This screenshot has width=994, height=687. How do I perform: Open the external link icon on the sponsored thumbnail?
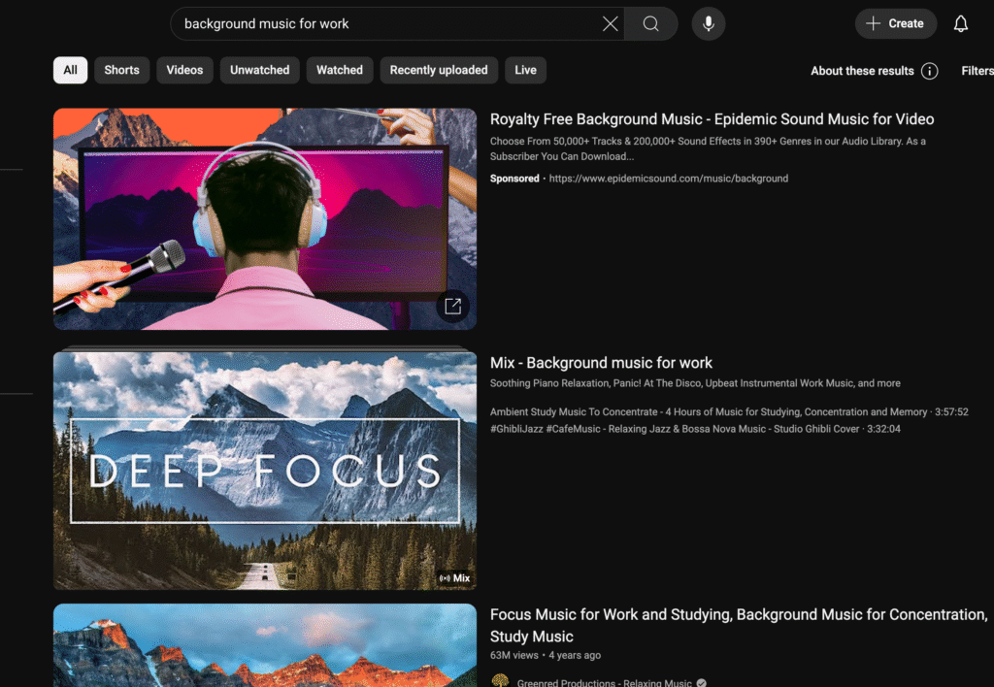[452, 307]
